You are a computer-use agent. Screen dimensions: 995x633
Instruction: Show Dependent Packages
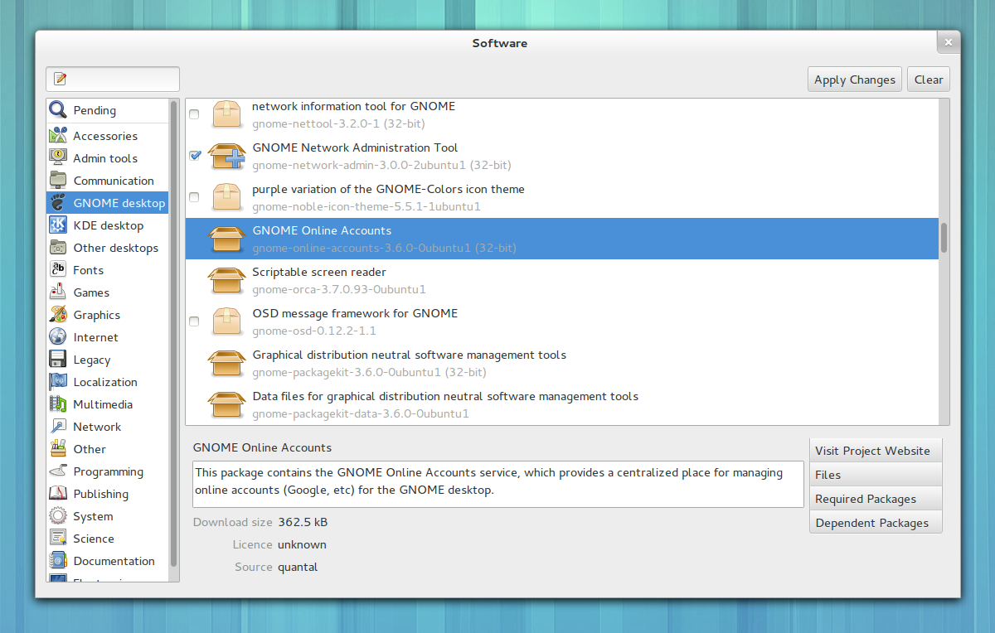click(876, 523)
